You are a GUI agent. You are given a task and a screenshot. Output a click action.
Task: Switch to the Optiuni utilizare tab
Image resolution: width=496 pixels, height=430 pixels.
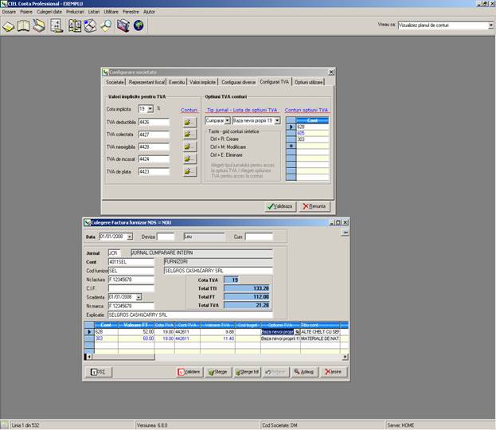[308, 82]
